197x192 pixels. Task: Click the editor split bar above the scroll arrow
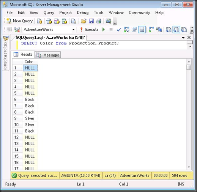tap(190, 42)
